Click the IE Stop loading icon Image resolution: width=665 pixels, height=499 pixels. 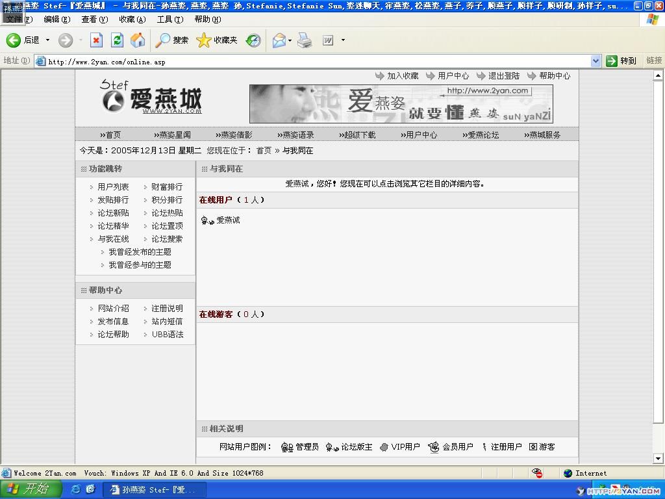coord(96,40)
